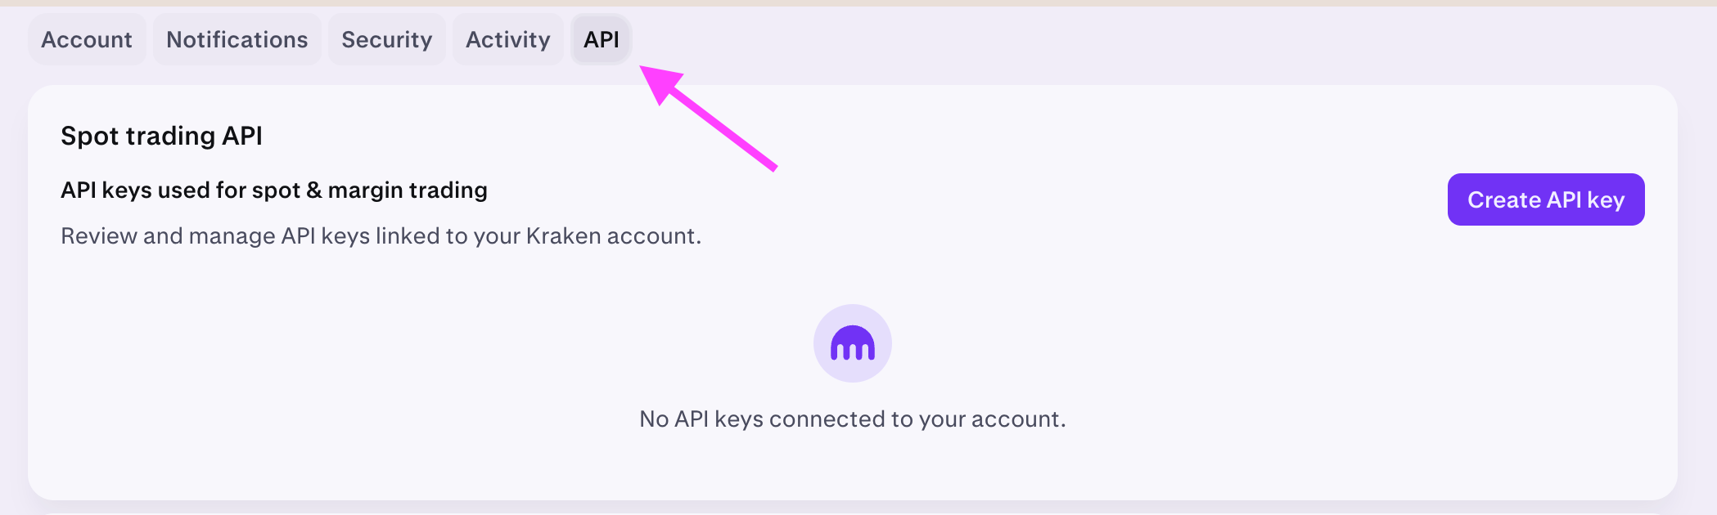Click the API keys used for spot trading label
The width and height of the screenshot is (1717, 515).
click(x=273, y=189)
